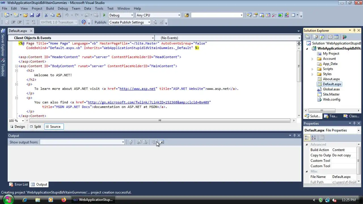Toggle auto-hide pushpin on Output pane

tap(294, 135)
